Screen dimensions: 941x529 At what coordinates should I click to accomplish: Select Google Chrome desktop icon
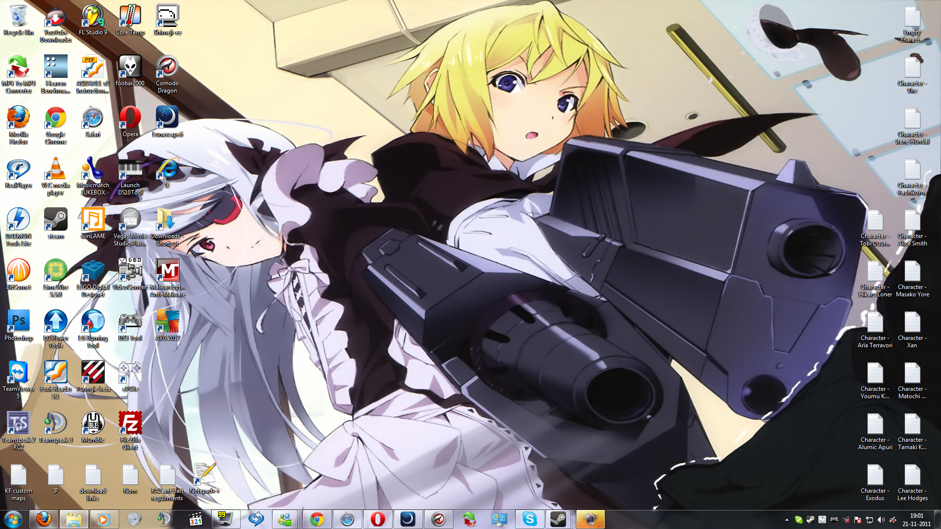click(x=55, y=125)
